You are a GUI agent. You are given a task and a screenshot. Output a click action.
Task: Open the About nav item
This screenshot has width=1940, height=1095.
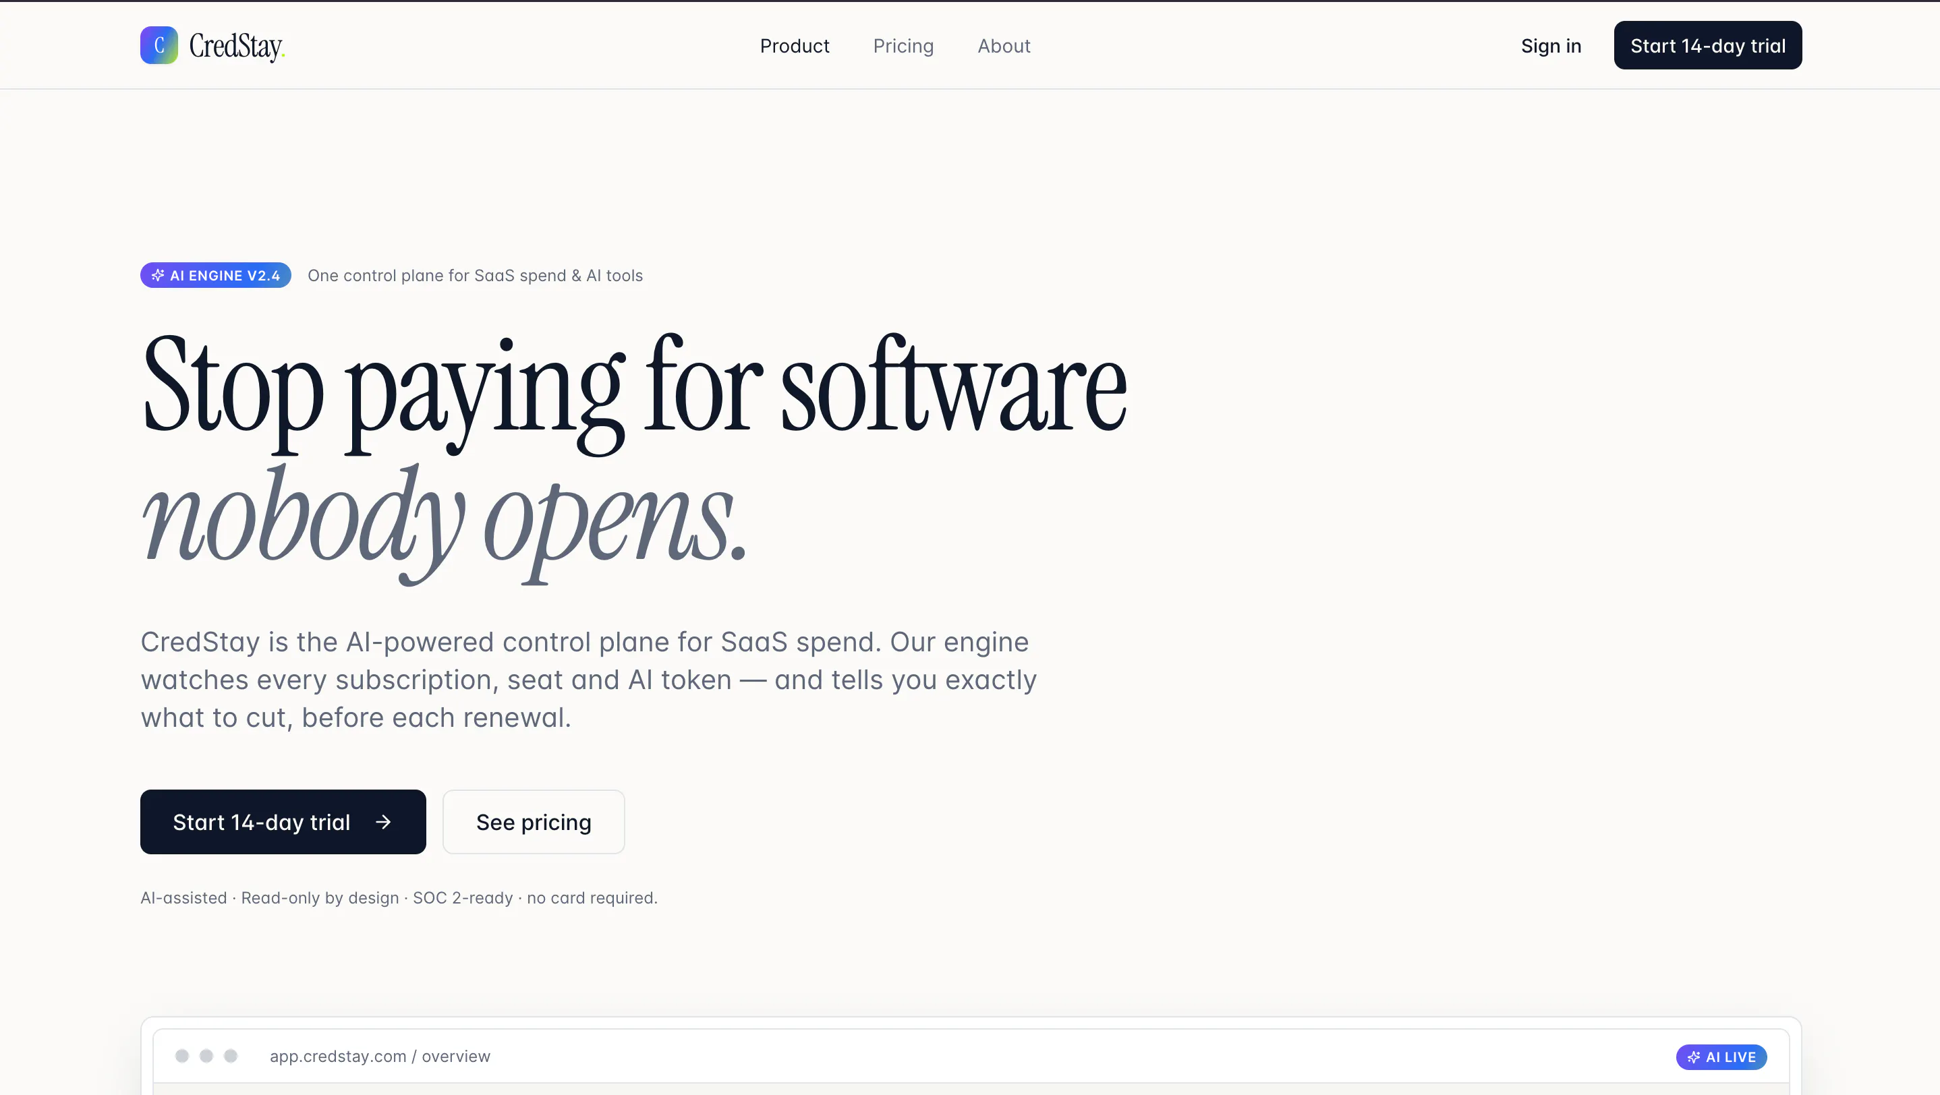coord(1004,46)
